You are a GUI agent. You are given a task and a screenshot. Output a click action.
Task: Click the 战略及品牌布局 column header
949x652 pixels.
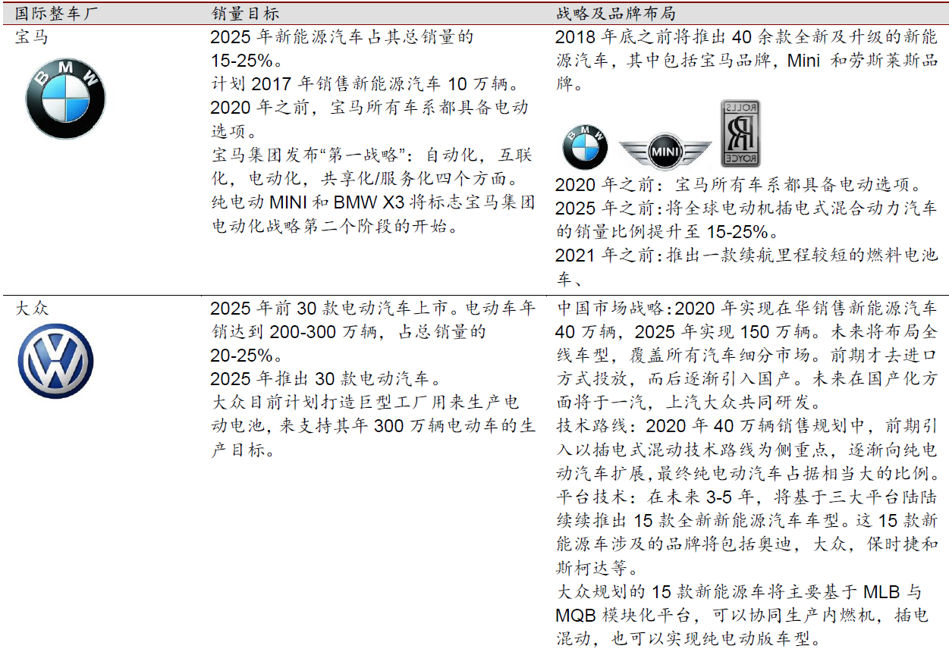pos(615,14)
